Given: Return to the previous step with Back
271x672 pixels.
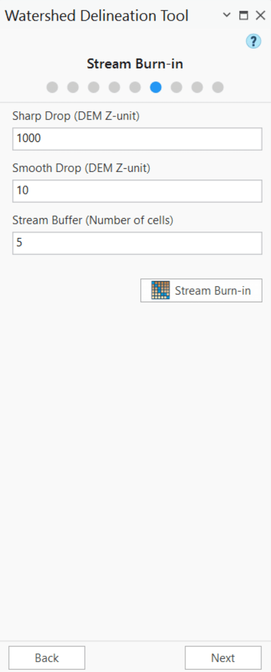Looking at the screenshot, I should click(47, 658).
